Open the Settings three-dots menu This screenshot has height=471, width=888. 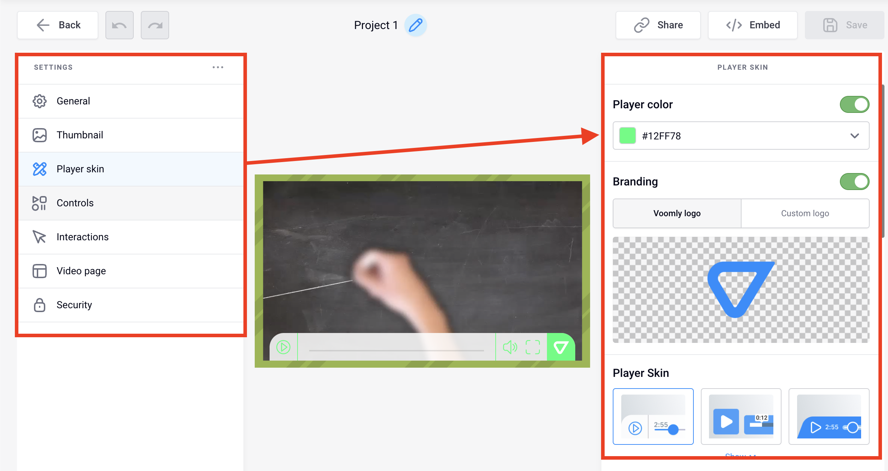(x=218, y=67)
